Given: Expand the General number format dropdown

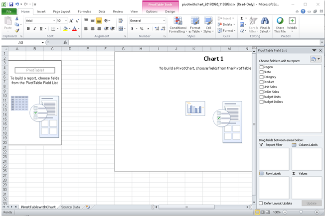Looking at the screenshot, I should [164, 20].
